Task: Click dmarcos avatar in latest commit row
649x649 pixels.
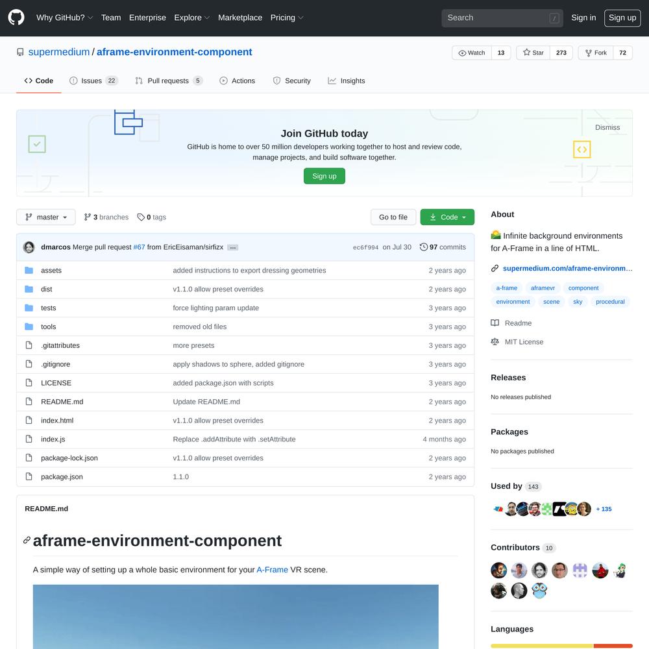Action: pyautogui.click(x=29, y=247)
